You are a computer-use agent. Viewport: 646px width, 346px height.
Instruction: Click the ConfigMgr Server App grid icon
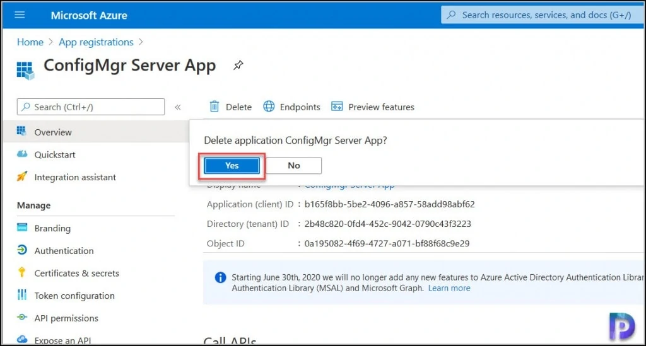tap(25, 70)
